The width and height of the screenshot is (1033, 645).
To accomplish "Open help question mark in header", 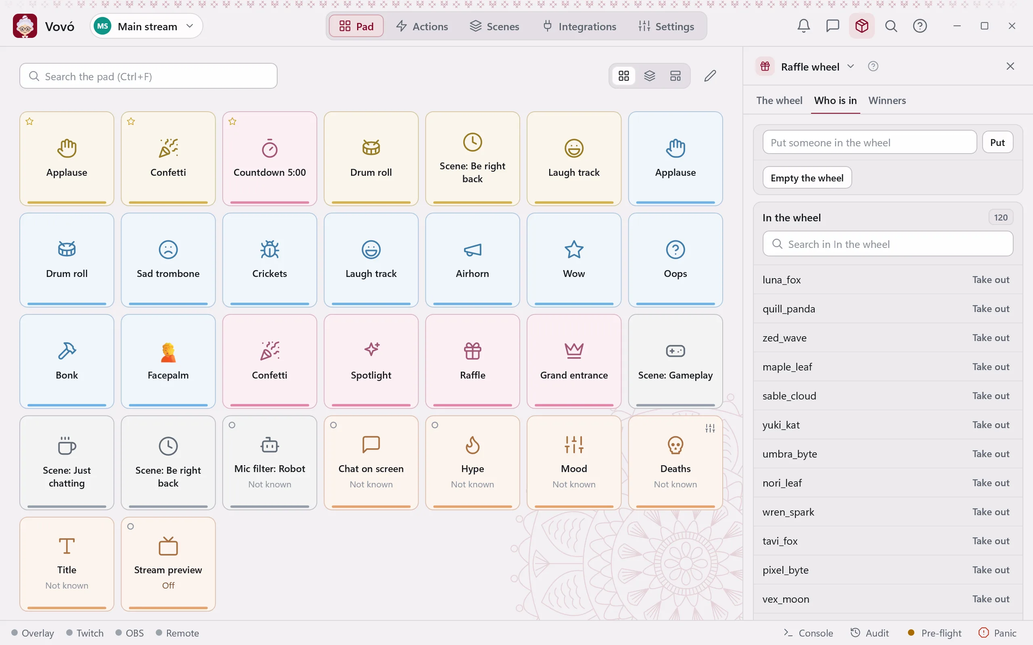I will point(920,26).
